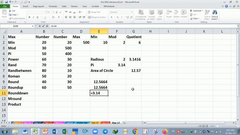Open Google Chrome from taskbar

point(135,132)
